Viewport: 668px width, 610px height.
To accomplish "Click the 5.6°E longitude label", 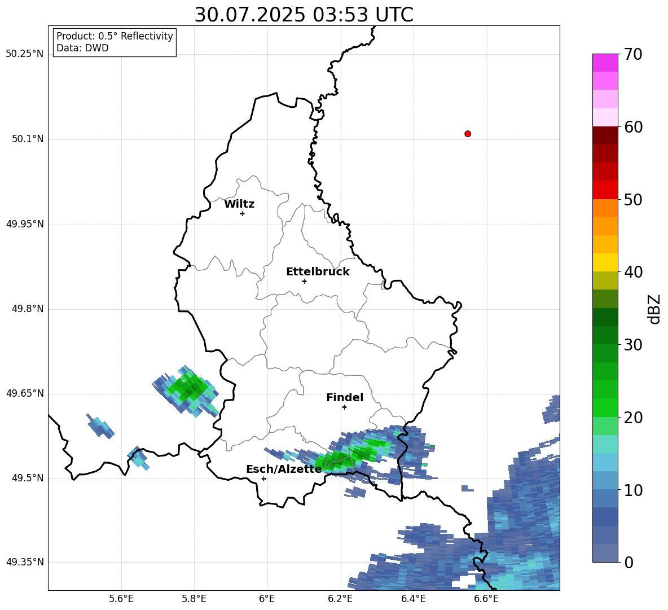I will pyautogui.click(x=121, y=599).
